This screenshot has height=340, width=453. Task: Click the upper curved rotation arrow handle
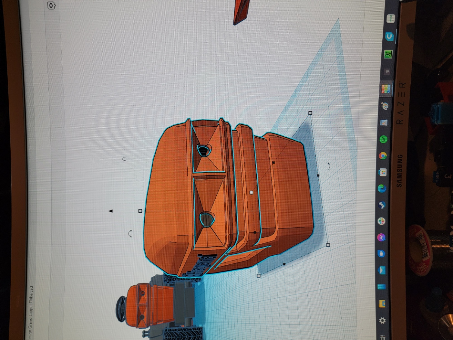click(x=124, y=159)
